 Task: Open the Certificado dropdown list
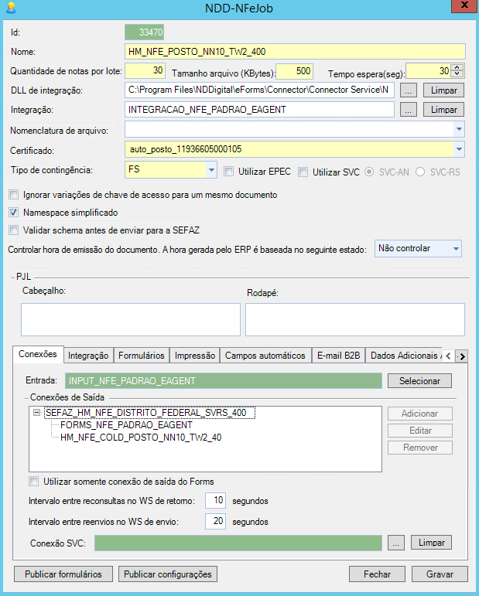tap(459, 149)
